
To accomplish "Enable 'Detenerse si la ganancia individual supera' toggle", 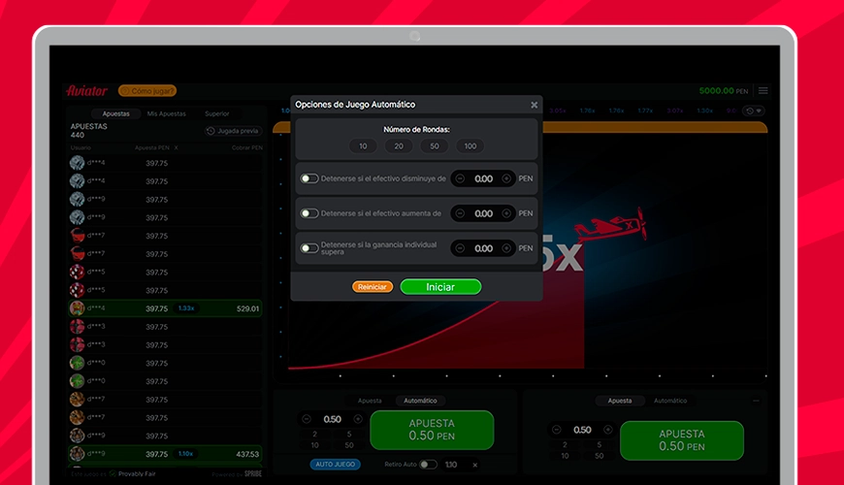I will click(x=308, y=248).
